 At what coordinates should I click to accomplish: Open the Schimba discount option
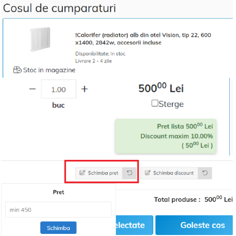(x=169, y=173)
